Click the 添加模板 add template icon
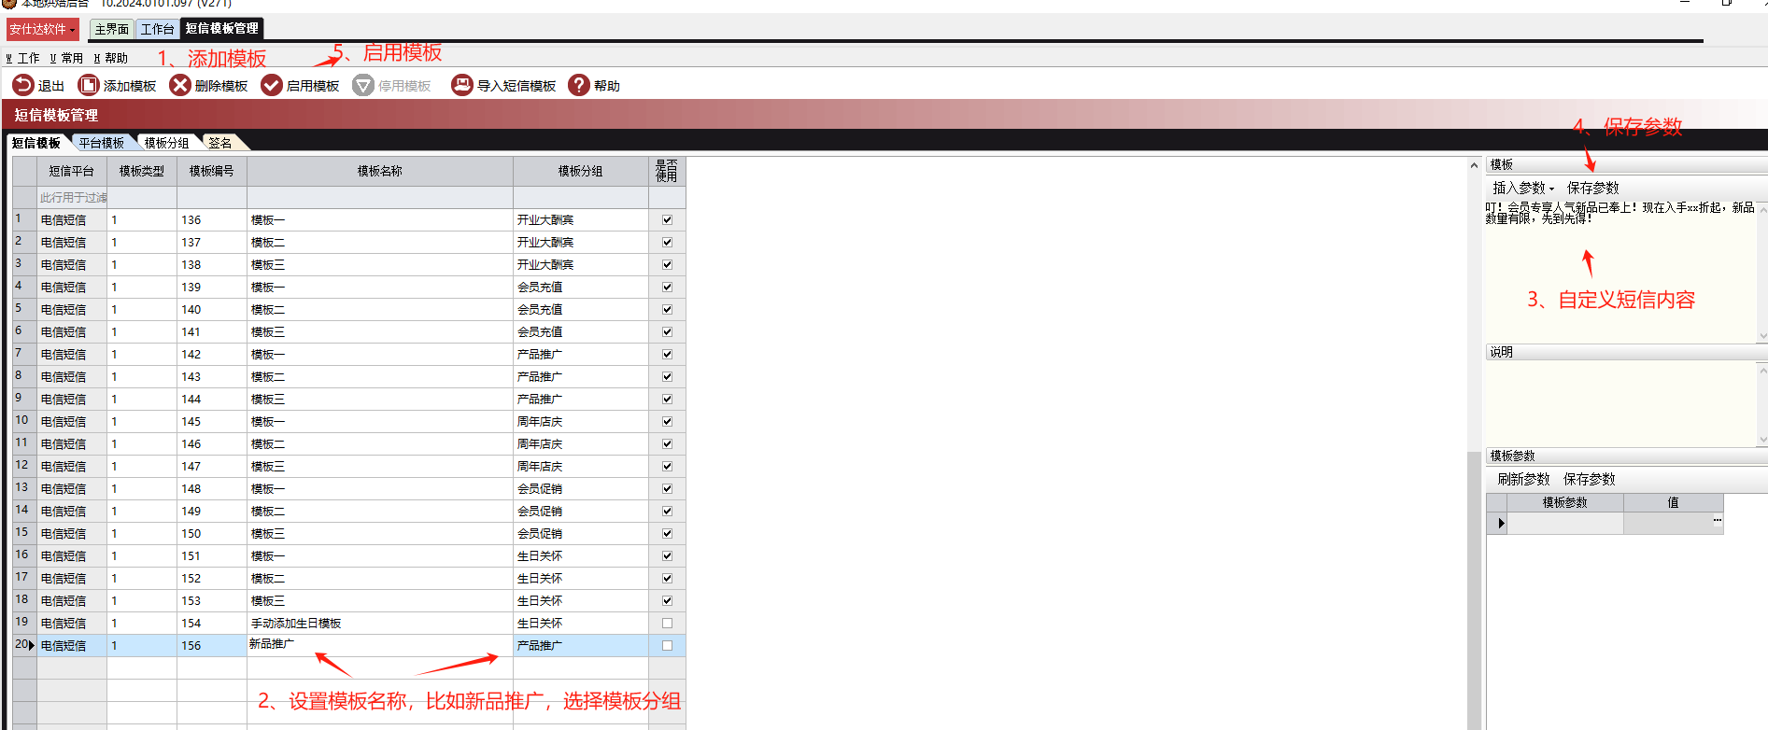 89,85
